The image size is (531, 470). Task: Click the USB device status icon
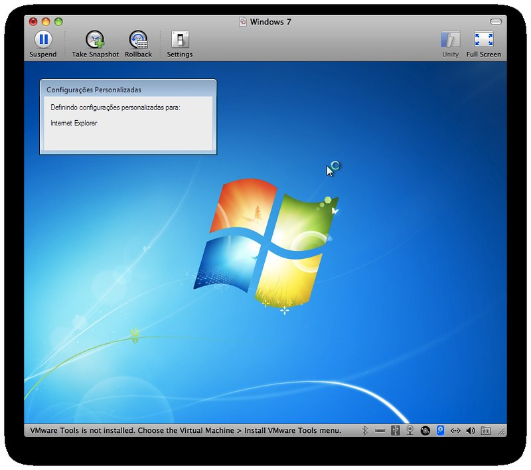coord(395,430)
